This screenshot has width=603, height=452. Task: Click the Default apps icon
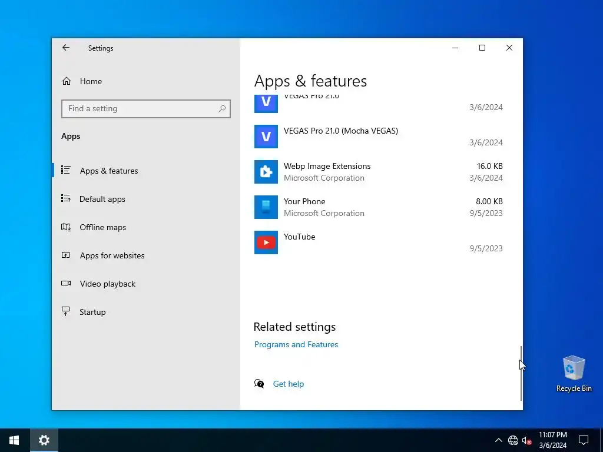pos(66,198)
